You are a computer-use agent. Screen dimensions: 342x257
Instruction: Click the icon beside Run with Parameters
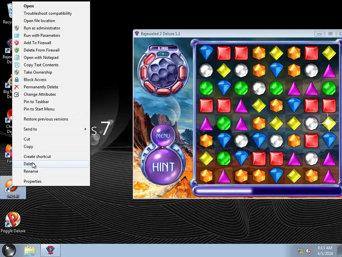point(17,35)
